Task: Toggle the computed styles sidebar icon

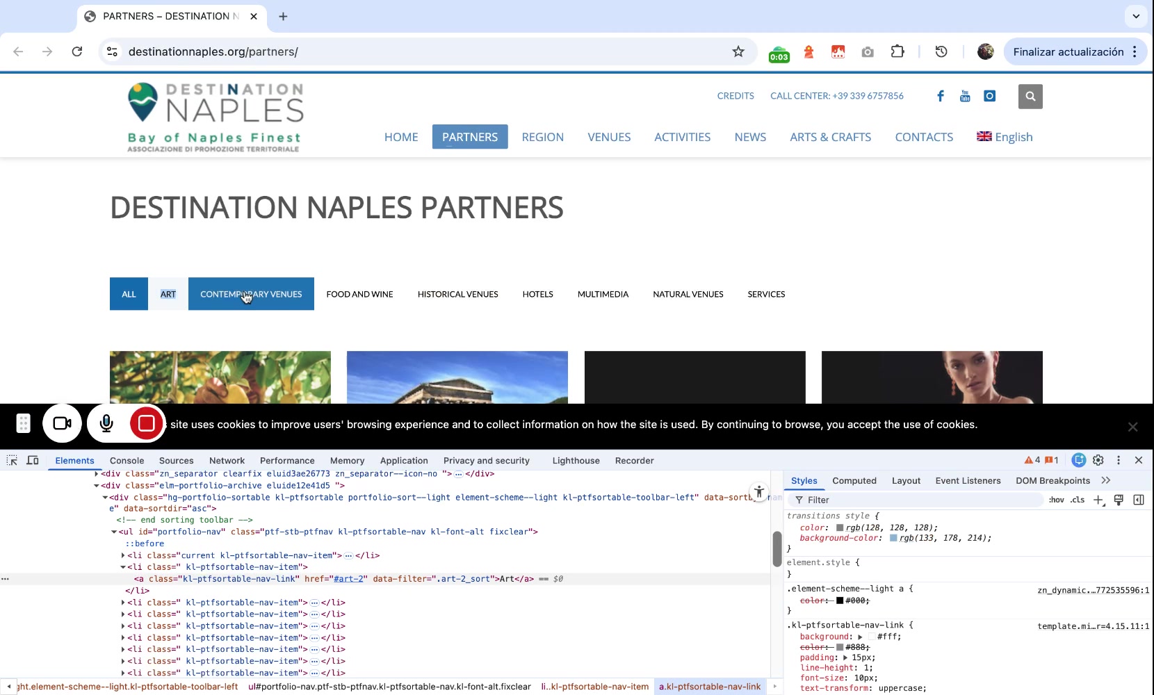Action: (x=1139, y=500)
